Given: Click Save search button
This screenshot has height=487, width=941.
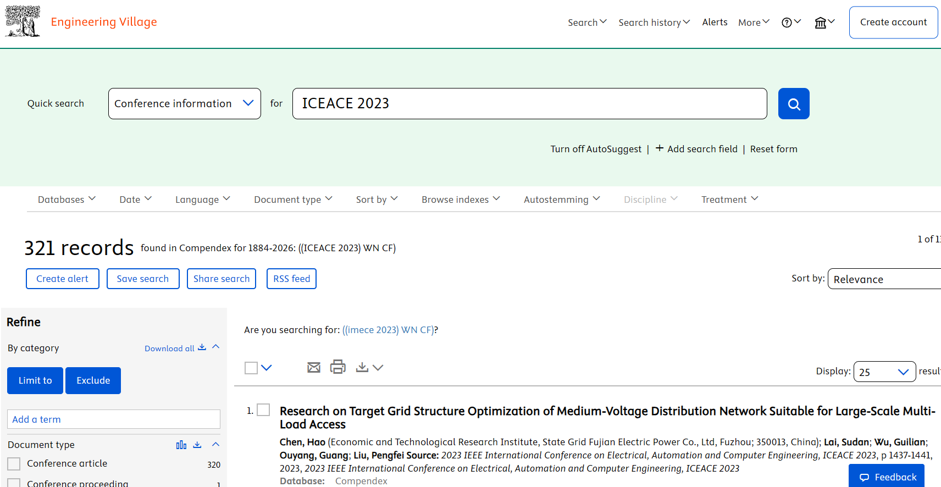Looking at the screenshot, I should tap(143, 279).
